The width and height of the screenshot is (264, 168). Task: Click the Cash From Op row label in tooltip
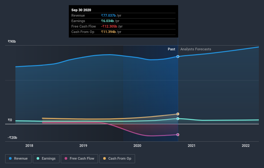click(x=83, y=32)
